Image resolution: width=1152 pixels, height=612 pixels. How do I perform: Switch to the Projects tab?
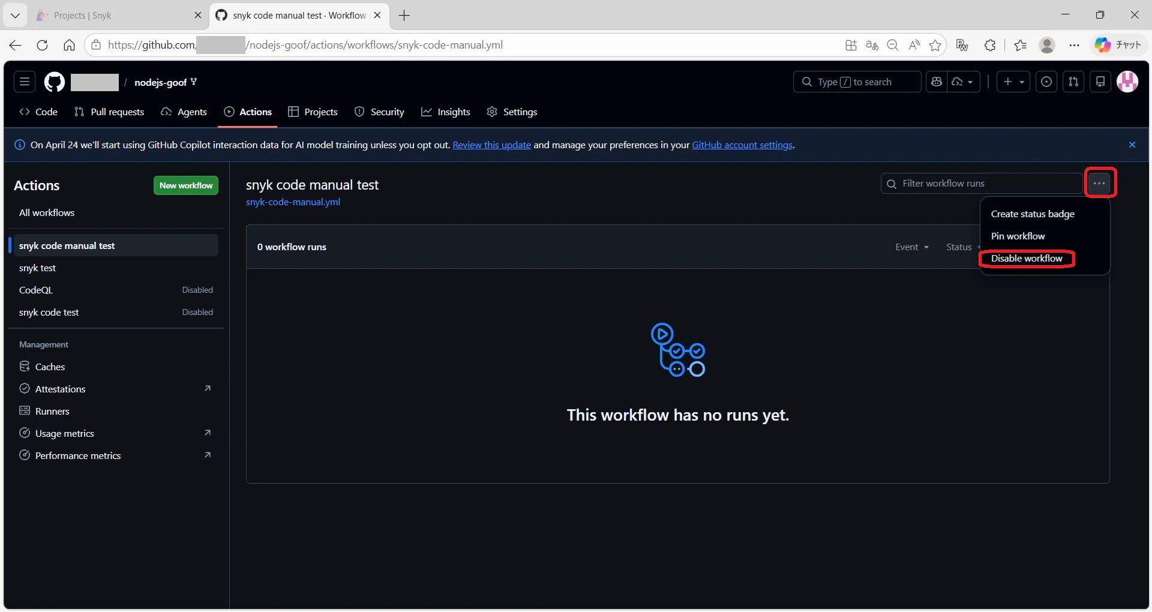pyautogui.click(x=313, y=112)
